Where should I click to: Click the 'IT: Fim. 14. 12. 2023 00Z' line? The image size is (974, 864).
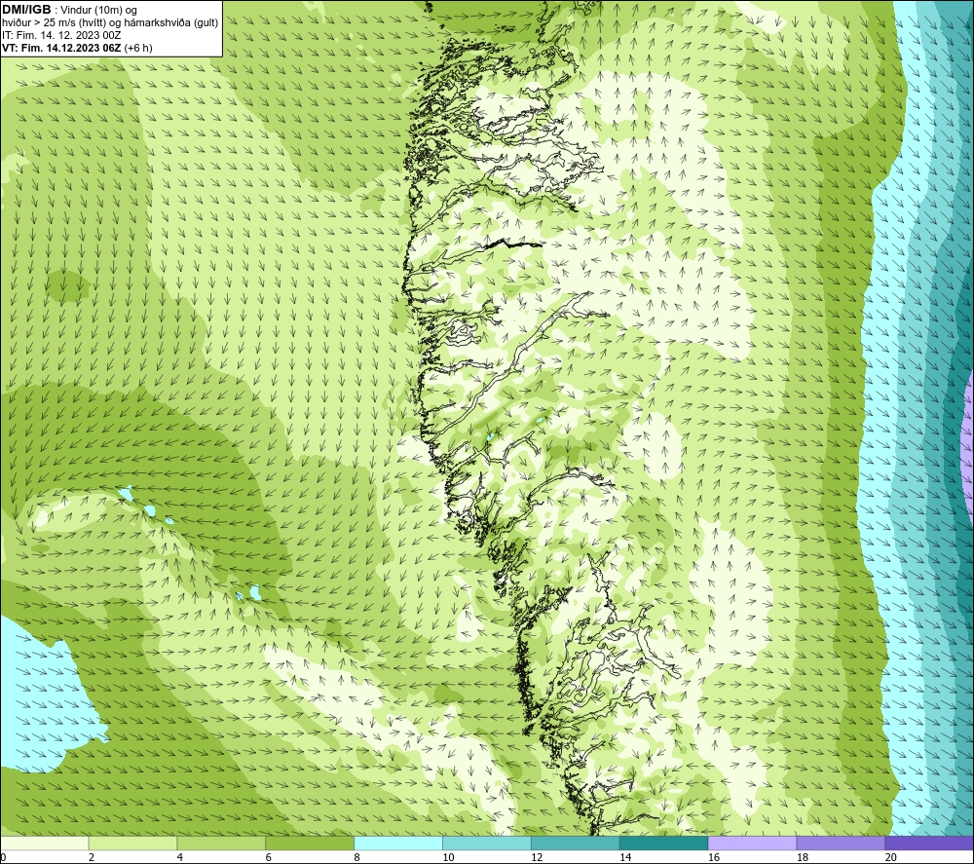point(61,35)
